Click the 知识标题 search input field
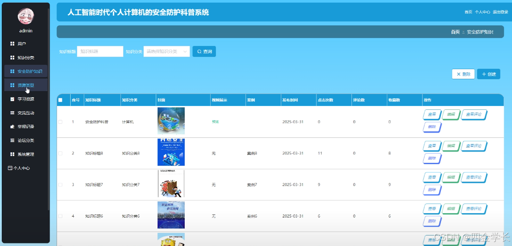Image resolution: width=512 pixels, height=246 pixels. click(x=100, y=52)
